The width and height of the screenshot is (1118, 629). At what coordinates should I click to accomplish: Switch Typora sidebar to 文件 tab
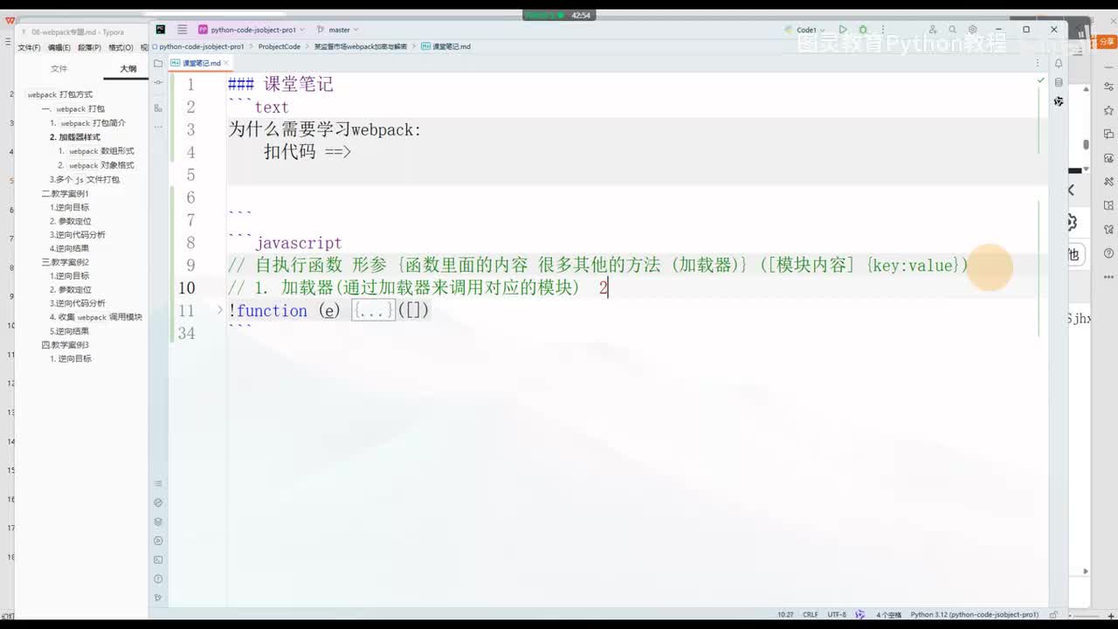pyautogui.click(x=59, y=68)
